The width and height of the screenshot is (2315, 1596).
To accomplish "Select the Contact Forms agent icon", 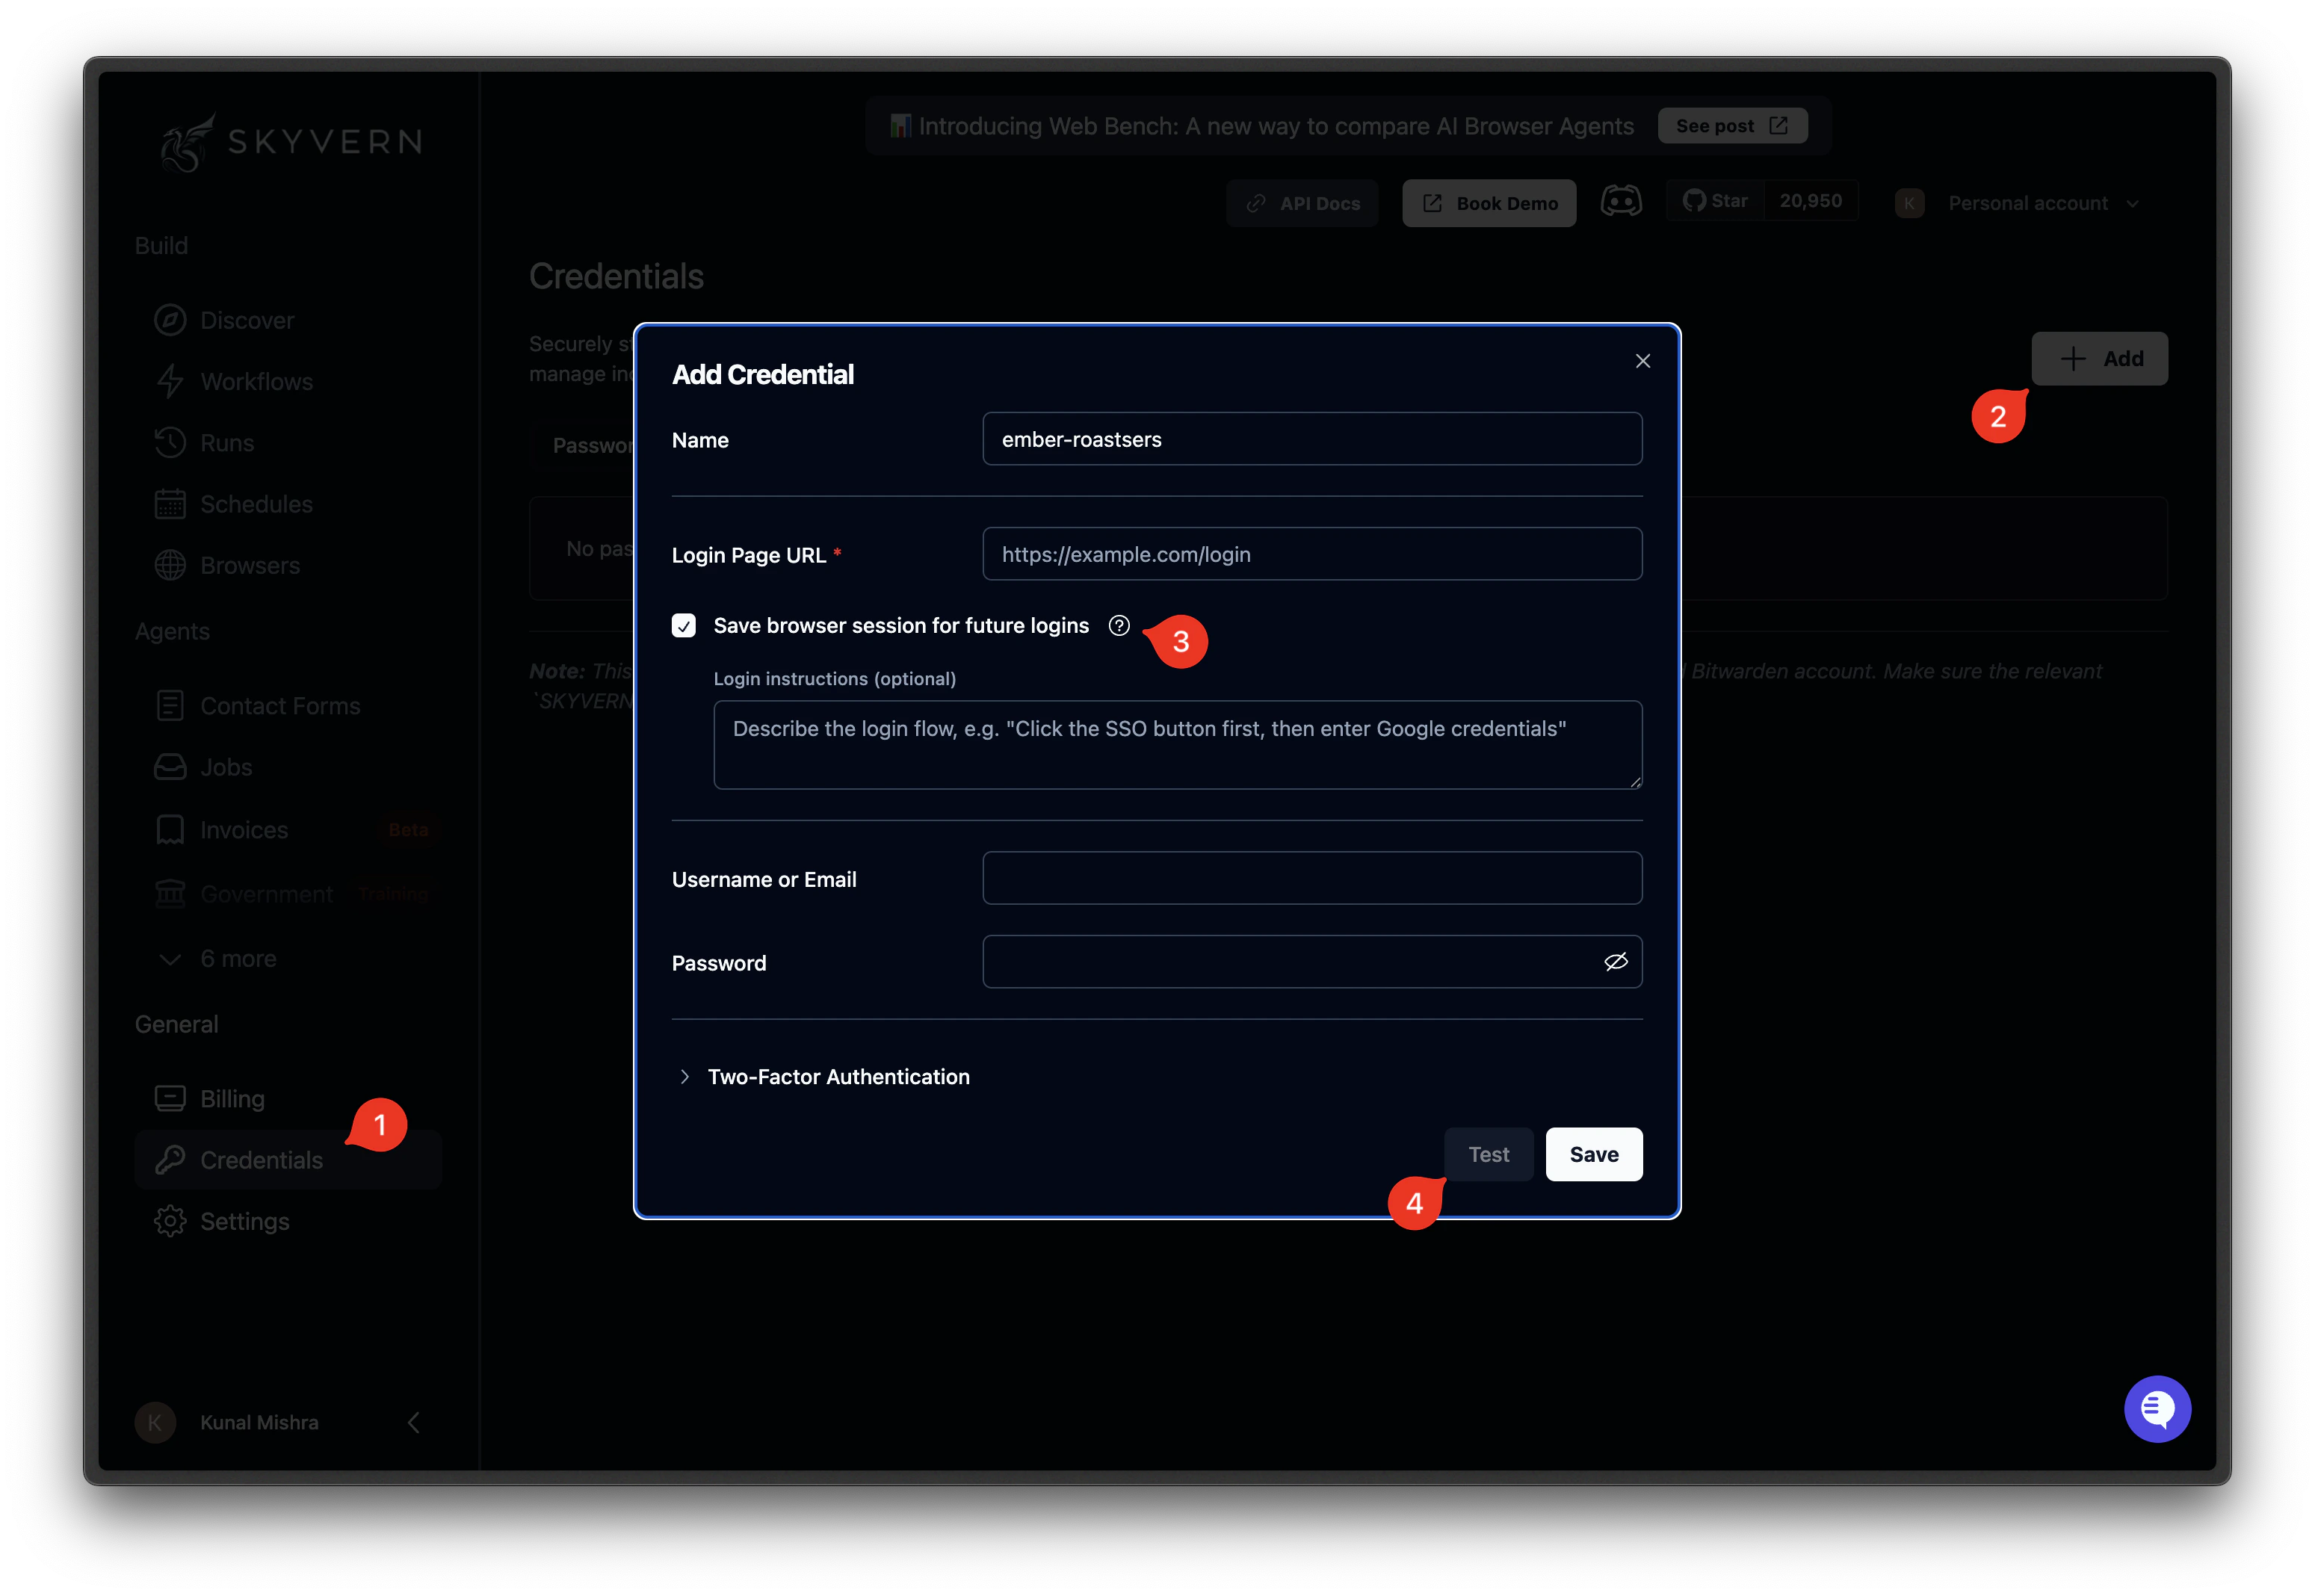I will (171, 705).
